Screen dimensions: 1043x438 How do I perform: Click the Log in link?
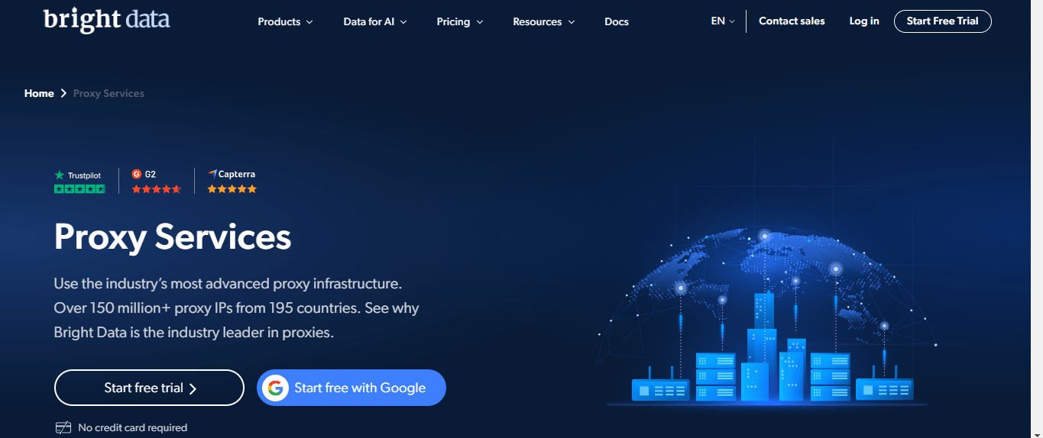[864, 21]
